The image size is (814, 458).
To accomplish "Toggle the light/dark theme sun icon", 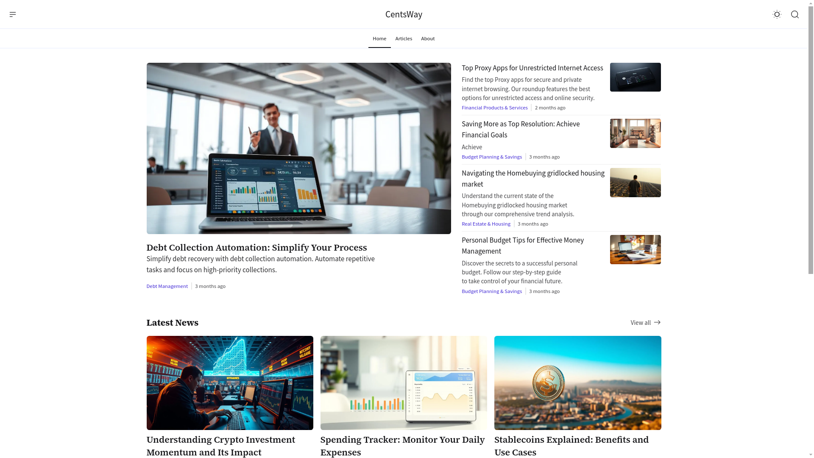I will coord(777,14).
